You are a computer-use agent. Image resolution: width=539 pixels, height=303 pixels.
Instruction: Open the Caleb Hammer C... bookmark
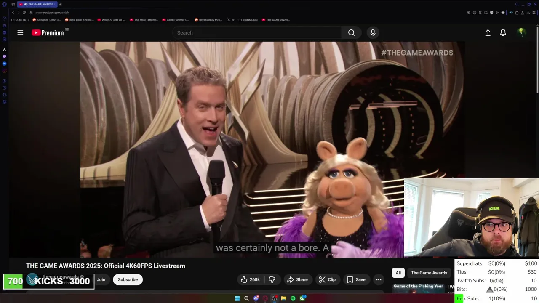(x=176, y=20)
